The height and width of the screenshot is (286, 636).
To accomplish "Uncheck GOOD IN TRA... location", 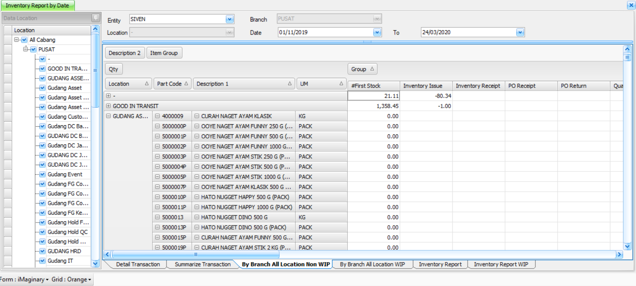I will click(x=42, y=69).
